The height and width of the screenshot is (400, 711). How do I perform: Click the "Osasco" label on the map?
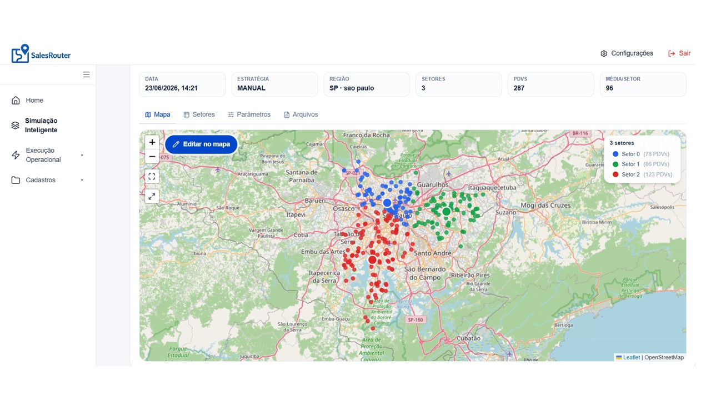tap(343, 208)
